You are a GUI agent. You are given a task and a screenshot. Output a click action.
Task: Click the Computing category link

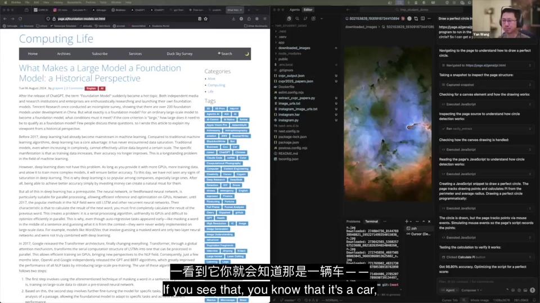coord(216,85)
